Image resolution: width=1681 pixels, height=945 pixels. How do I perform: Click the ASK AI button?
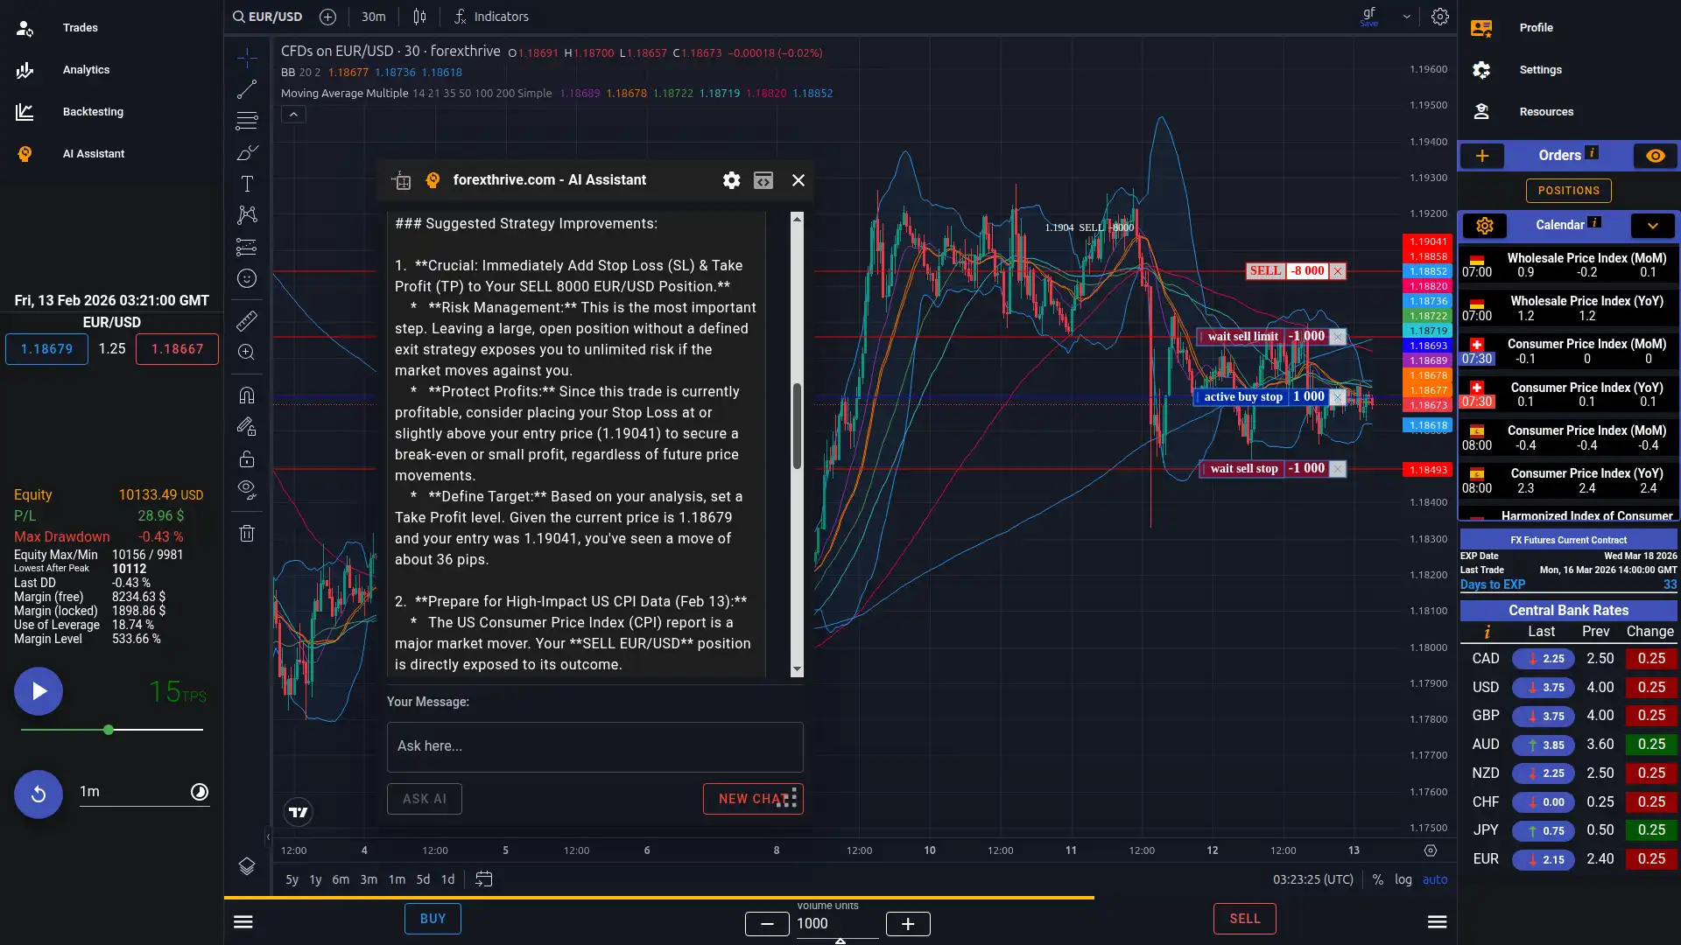tap(425, 798)
